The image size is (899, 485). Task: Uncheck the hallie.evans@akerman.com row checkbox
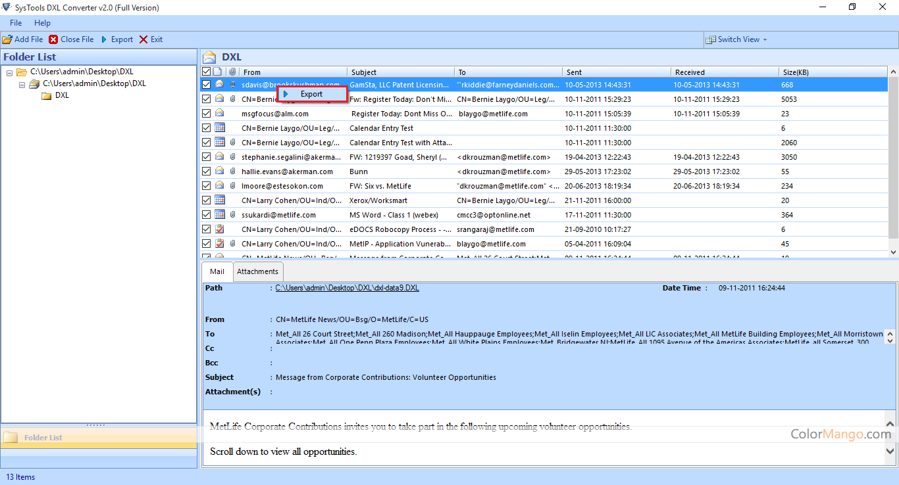[207, 172]
